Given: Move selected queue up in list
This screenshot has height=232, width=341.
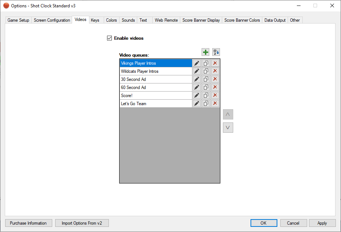Looking at the screenshot, I should [x=228, y=114].
